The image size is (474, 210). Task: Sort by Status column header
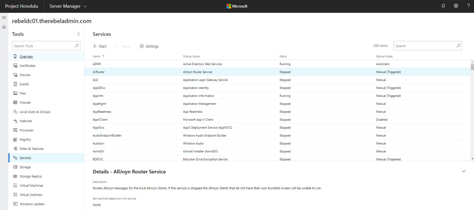coord(283,56)
